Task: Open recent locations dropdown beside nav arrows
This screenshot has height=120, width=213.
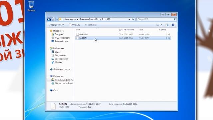Action: point(57,19)
